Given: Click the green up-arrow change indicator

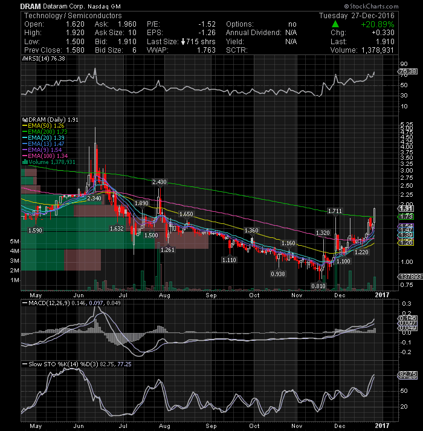Looking at the screenshot, I should pyautogui.click(x=335, y=24).
